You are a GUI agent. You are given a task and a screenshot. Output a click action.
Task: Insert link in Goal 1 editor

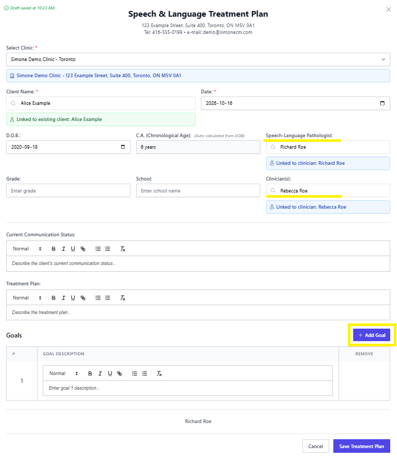119,373
